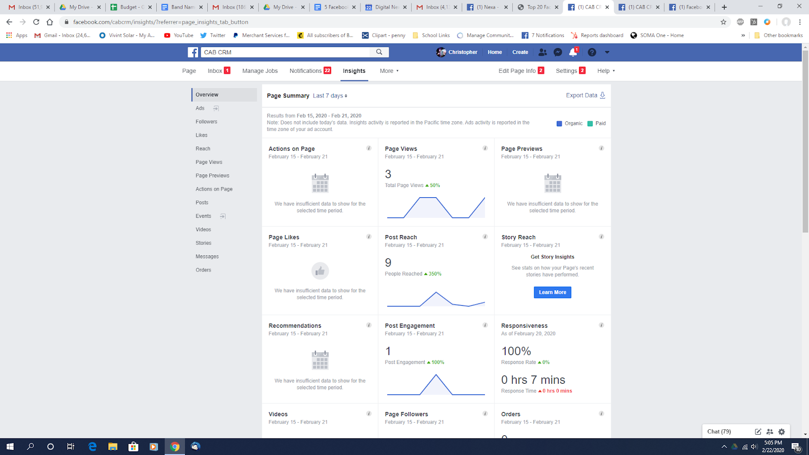
Task: Click Create in the top bar
Action: click(x=520, y=52)
